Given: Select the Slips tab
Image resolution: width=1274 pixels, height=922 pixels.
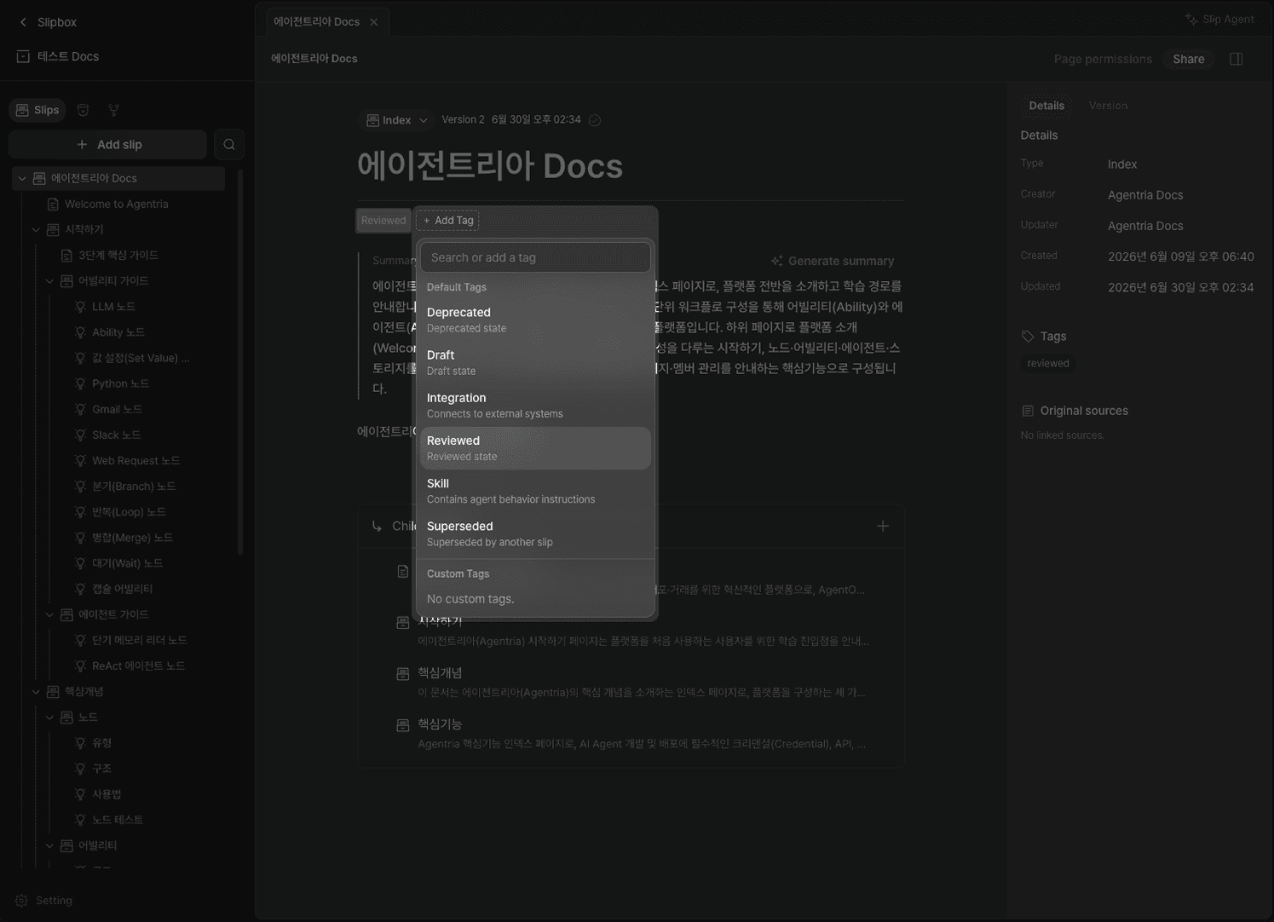Looking at the screenshot, I should pyautogui.click(x=37, y=110).
